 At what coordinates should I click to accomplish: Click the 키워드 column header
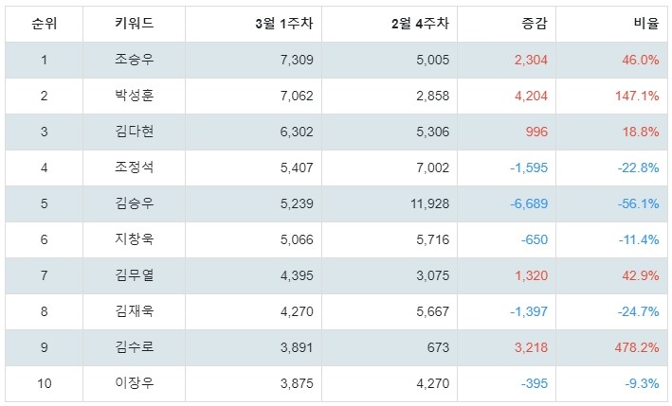[135, 23]
